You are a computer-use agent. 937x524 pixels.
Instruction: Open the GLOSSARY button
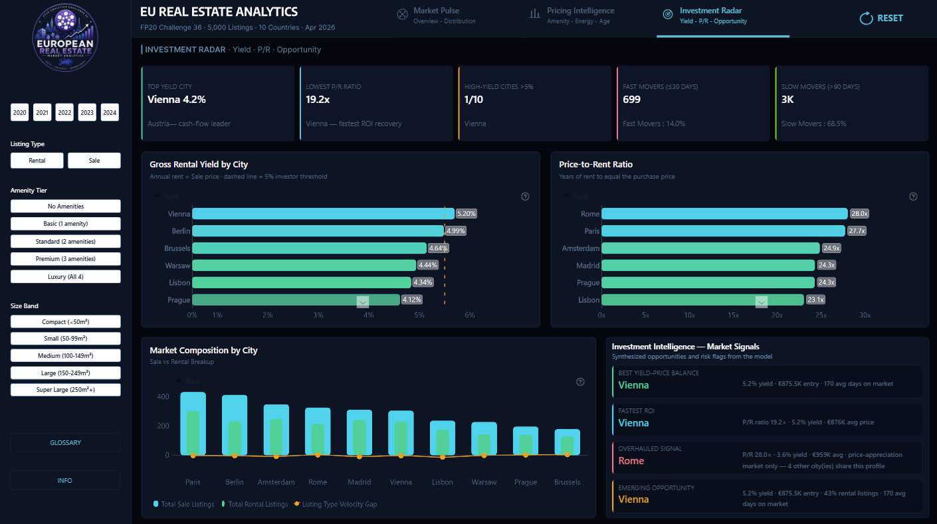pyautogui.click(x=66, y=443)
